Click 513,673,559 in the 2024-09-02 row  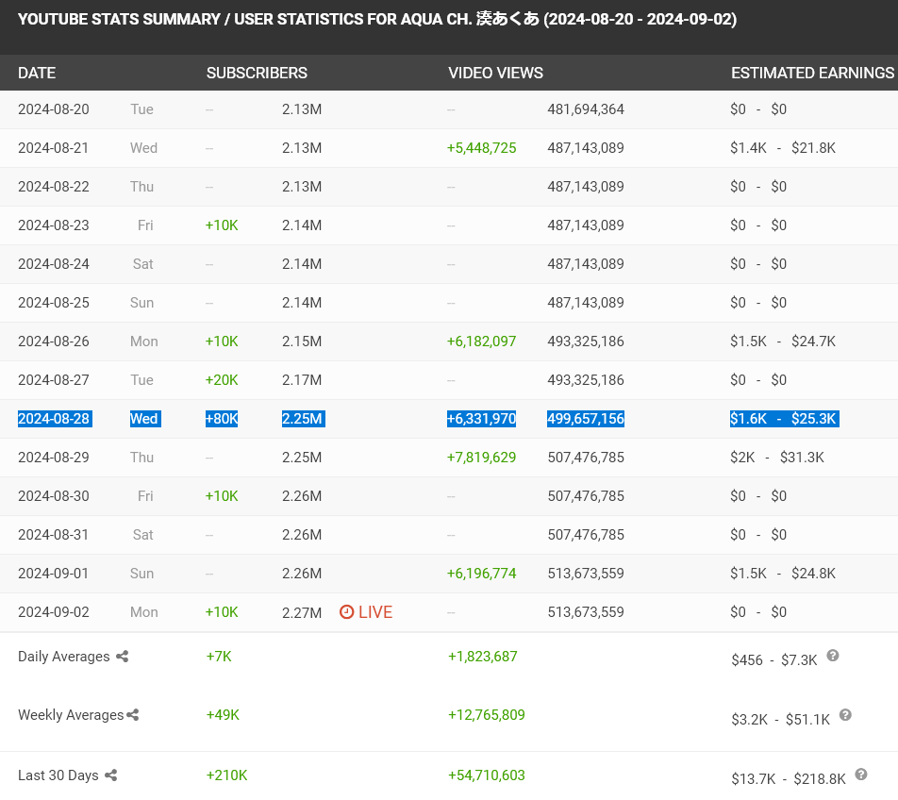586,612
